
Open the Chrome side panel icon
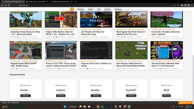click(x=185, y=5)
